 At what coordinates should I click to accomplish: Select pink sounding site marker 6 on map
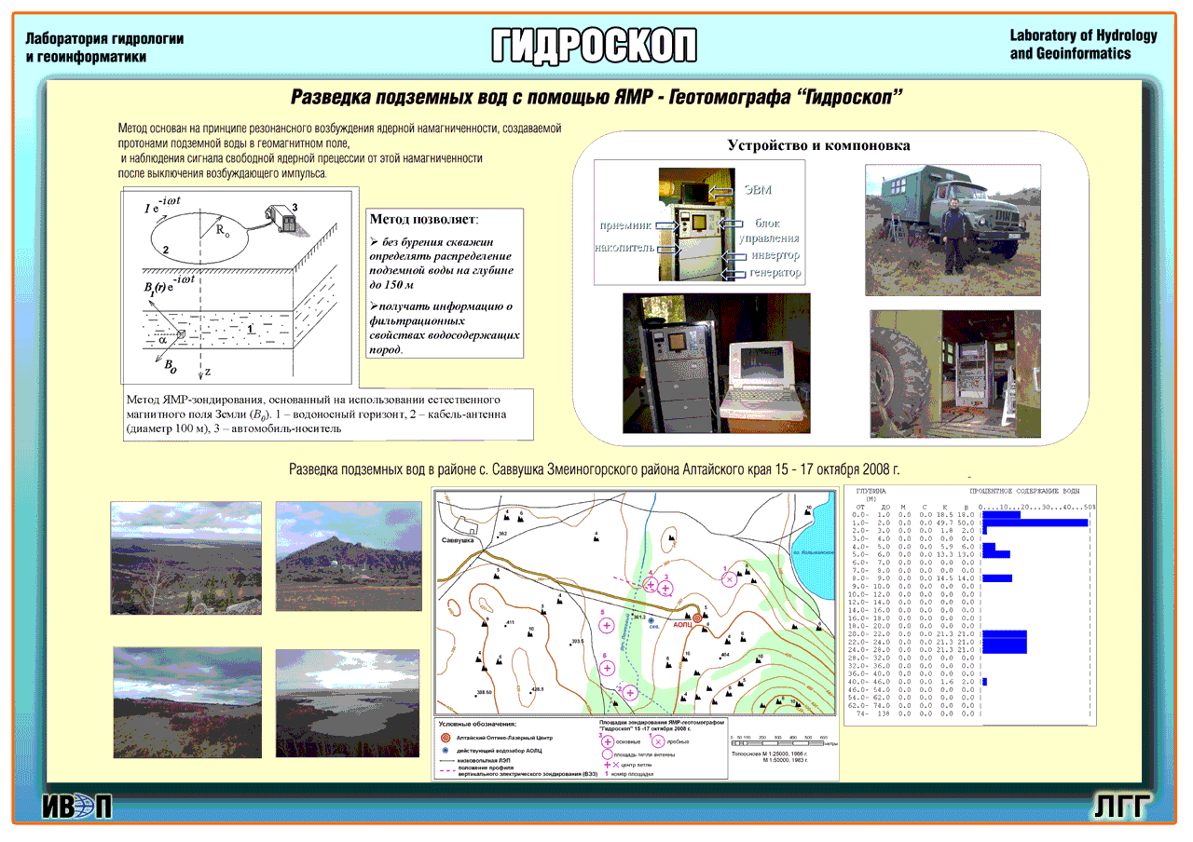[609, 667]
